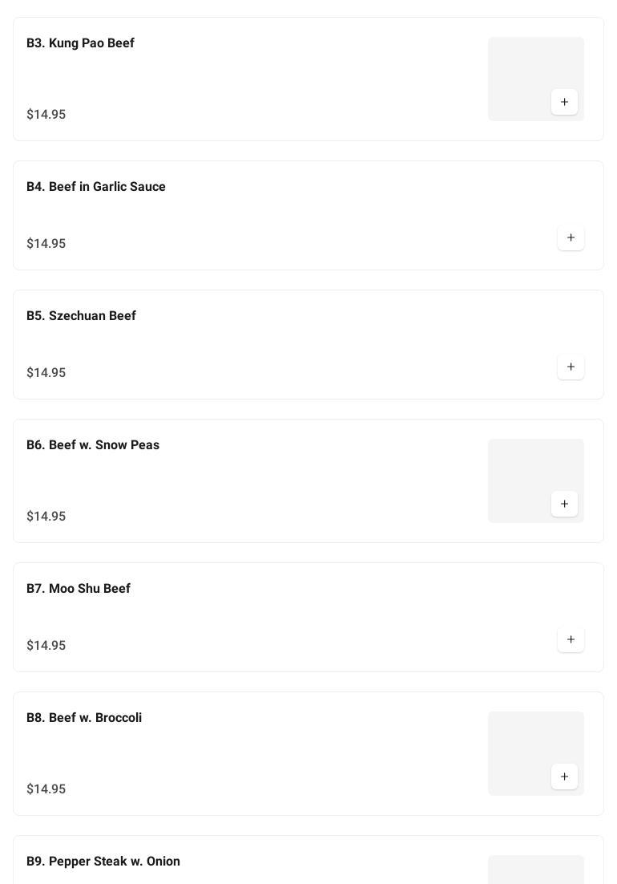Open B3. Kung Pao Beef item title
617x884 pixels.
(80, 43)
